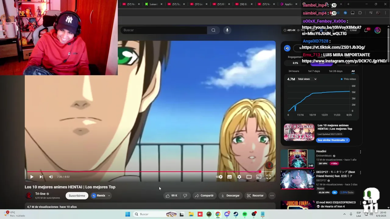Select the 24 hours stats tab

click(x=294, y=71)
